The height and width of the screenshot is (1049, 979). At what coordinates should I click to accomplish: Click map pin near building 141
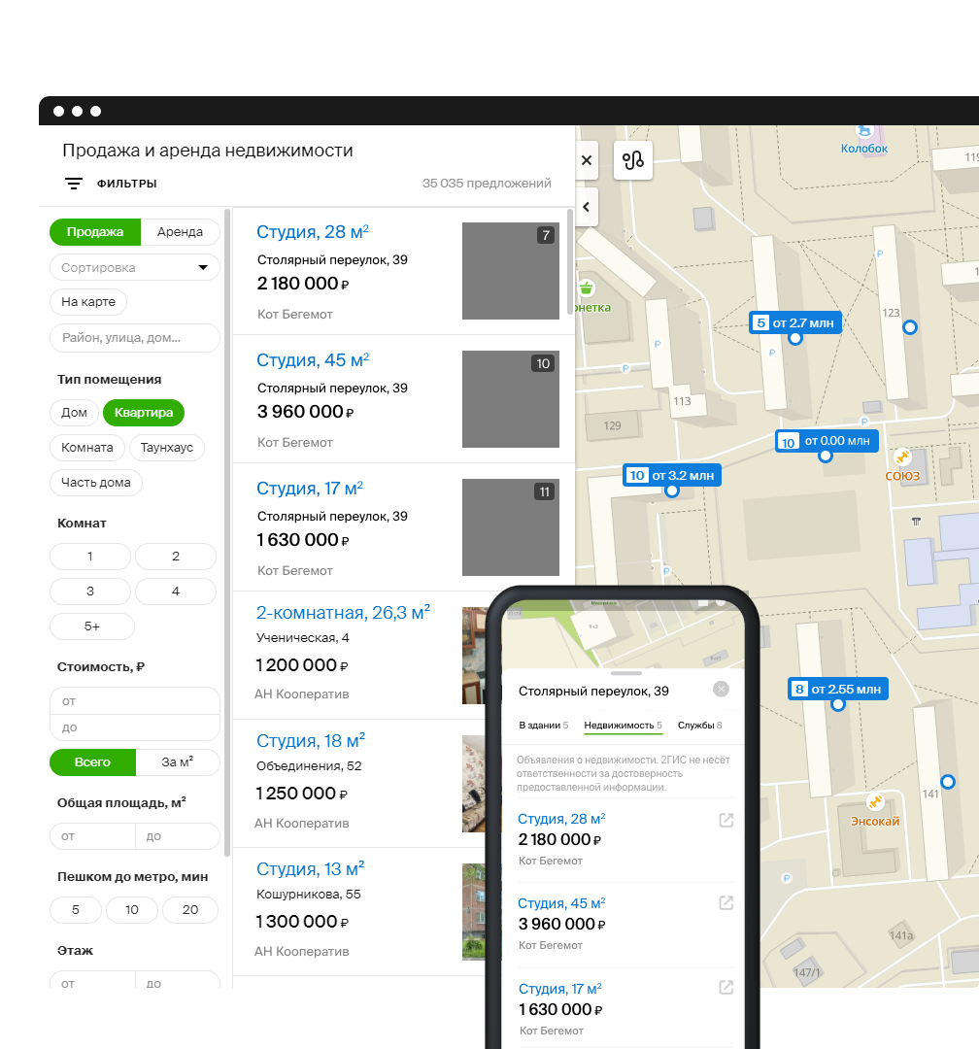[x=948, y=781]
